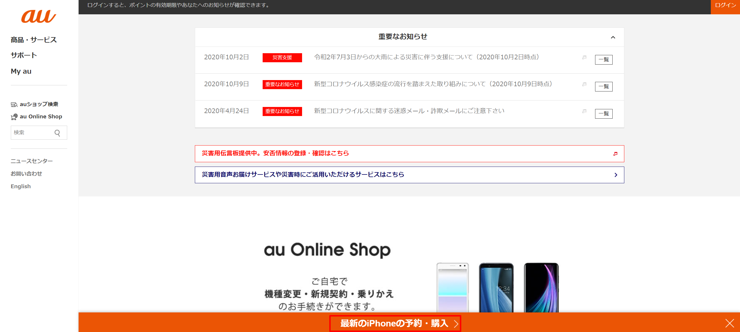Click 最新のiPhoneの予約・購入 link
The width and height of the screenshot is (740, 332).
395,323
